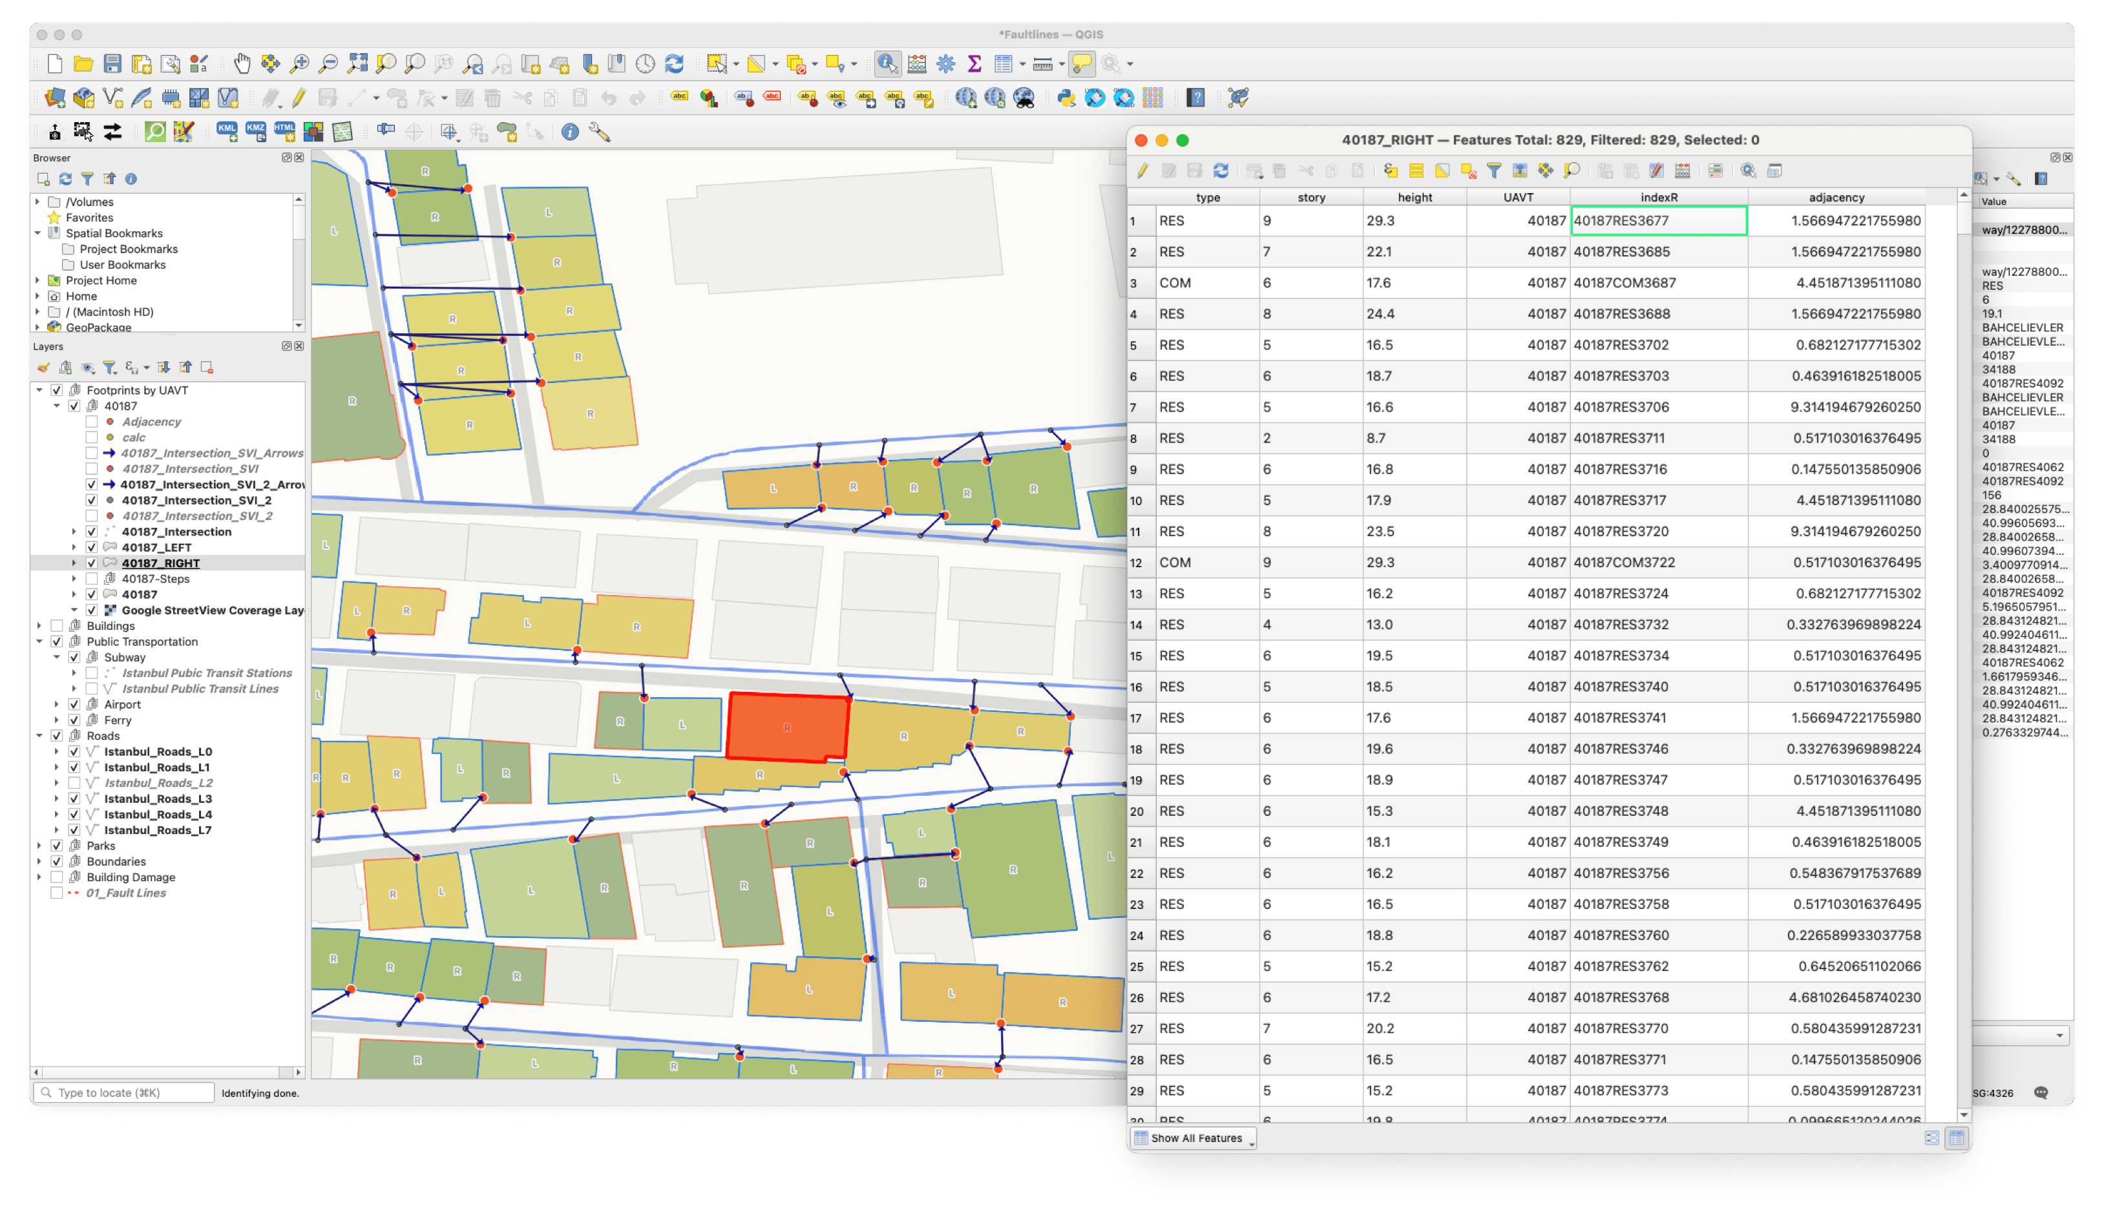
Task: Click the Help contents question mark icon
Action: pyautogui.click(x=1195, y=98)
